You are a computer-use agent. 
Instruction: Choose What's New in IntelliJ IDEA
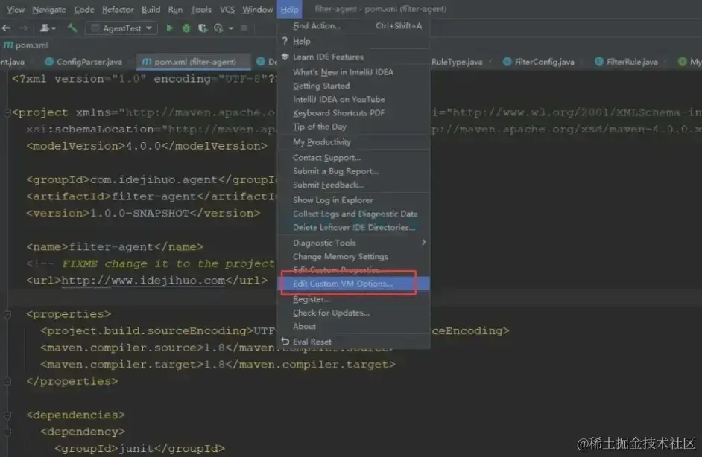pyautogui.click(x=354, y=72)
